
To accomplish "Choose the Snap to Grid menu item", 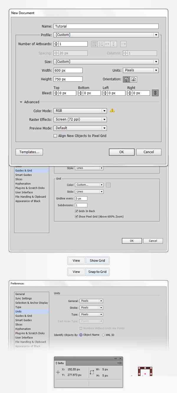I will (x=97, y=272).
